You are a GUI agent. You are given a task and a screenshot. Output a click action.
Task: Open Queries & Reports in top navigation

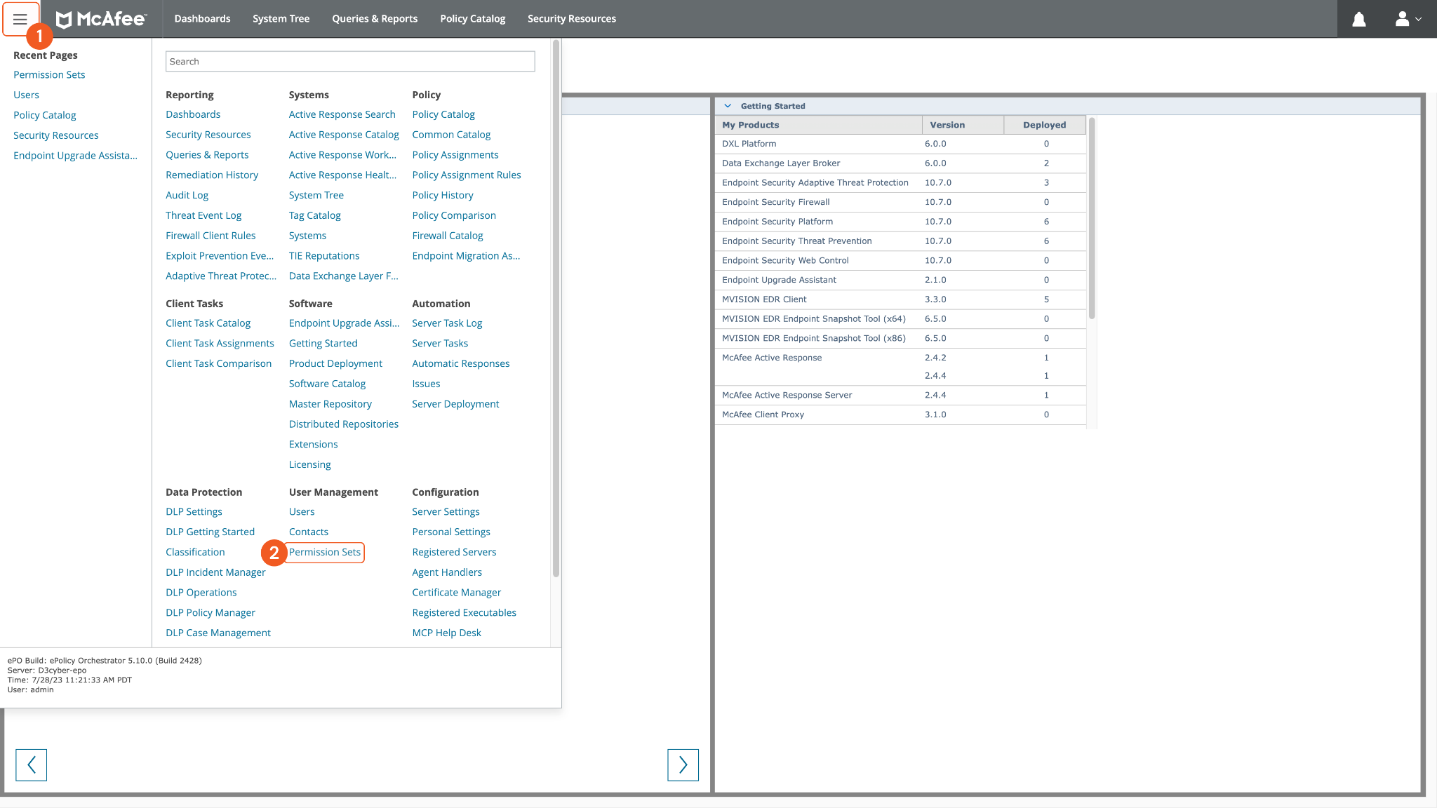[x=375, y=19]
